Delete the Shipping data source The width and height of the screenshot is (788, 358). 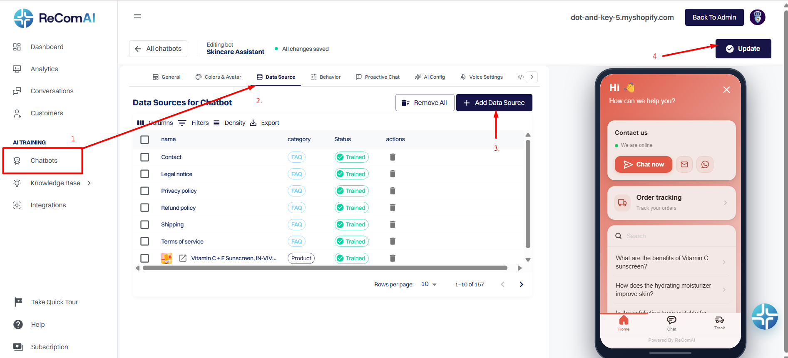pos(393,224)
